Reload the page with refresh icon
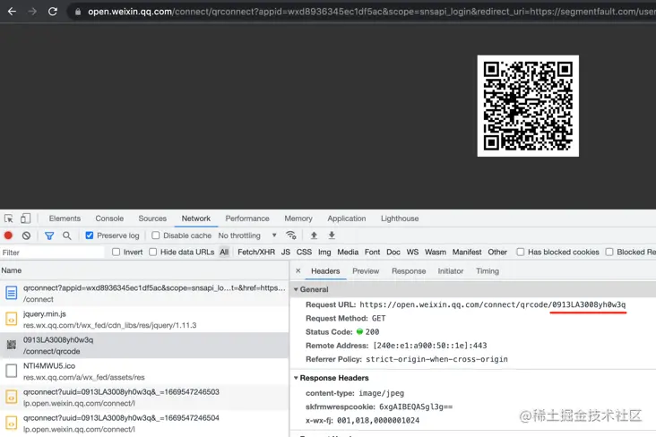Viewport: 656px width, 437px height. pyautogui.click(x=53, y=12)
